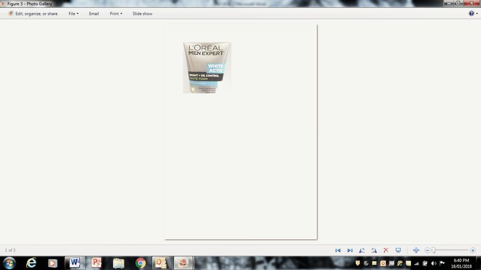
Task: Click Email in the toolbar
Action: pos(94,14)
